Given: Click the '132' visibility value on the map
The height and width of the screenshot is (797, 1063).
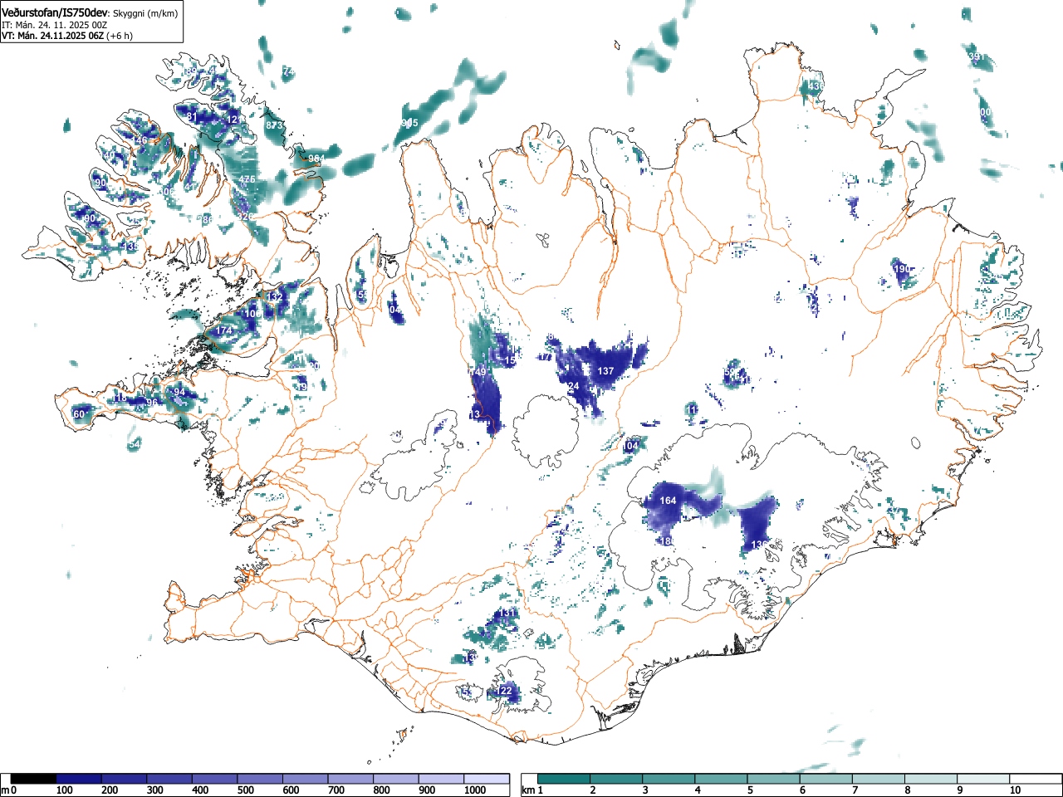Looking at the screenshot, I should click(x=275, y=297).
